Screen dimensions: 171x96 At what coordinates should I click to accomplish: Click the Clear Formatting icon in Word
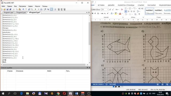(122, 10)
